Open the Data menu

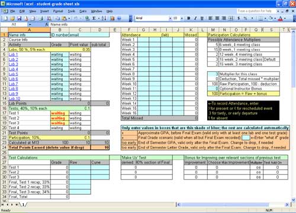click(83, 11)
